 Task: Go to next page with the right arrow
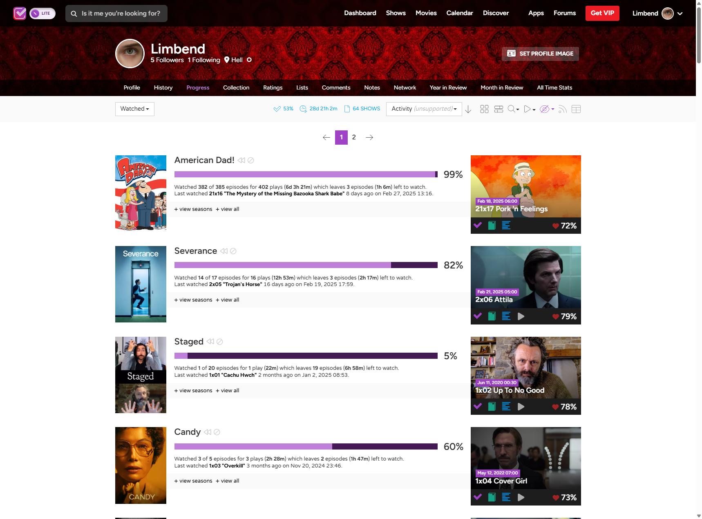click(x=369, y=137)
